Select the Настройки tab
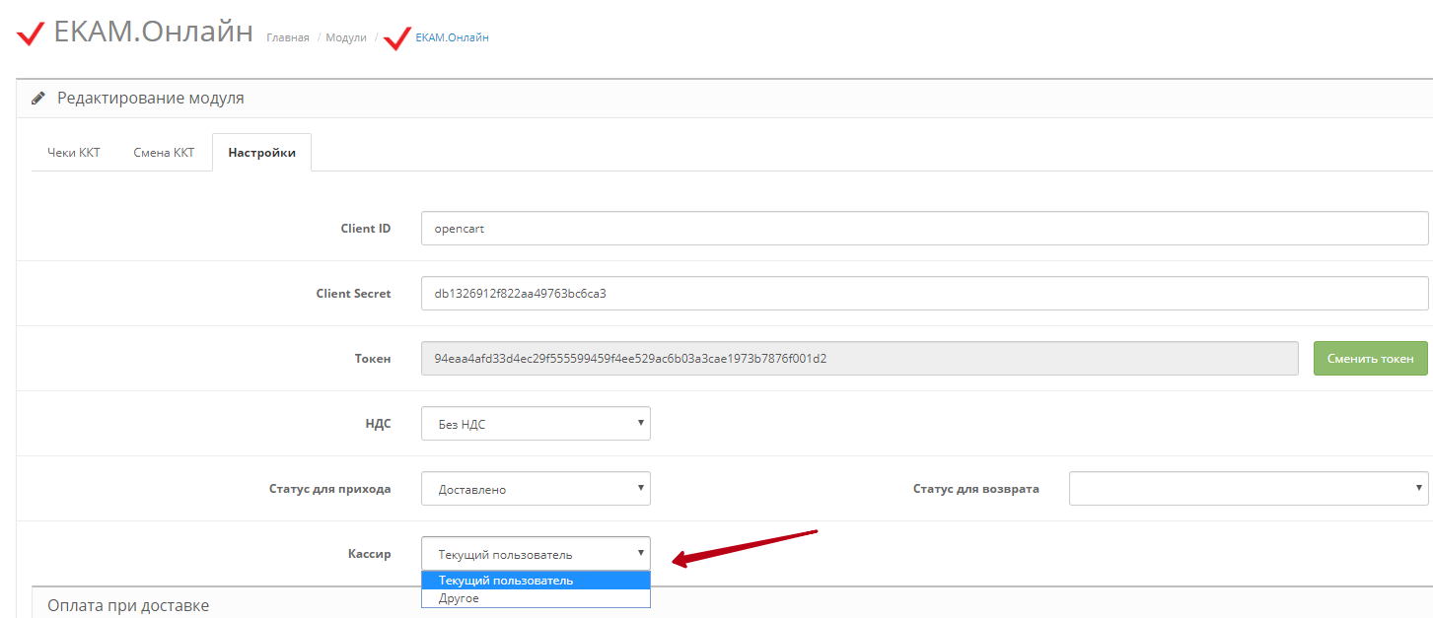This screenshot has height=618, width=1433. [261, 153]
